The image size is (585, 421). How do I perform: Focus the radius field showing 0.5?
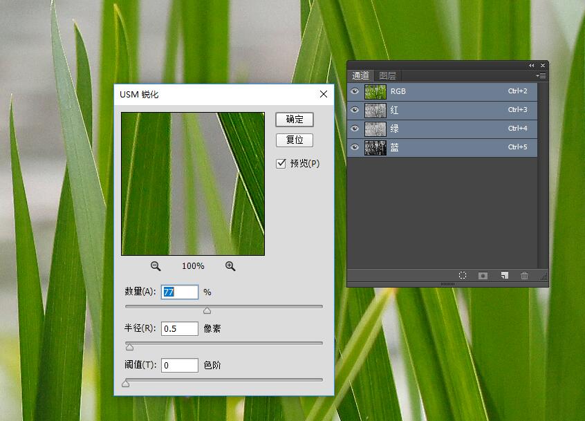point(180,328)
